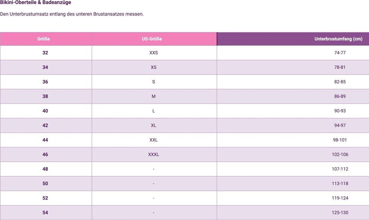Click the Bikini-Oberteile & Badeanzüge heading
Screen dimensions: 369x220
click(36, 3)
